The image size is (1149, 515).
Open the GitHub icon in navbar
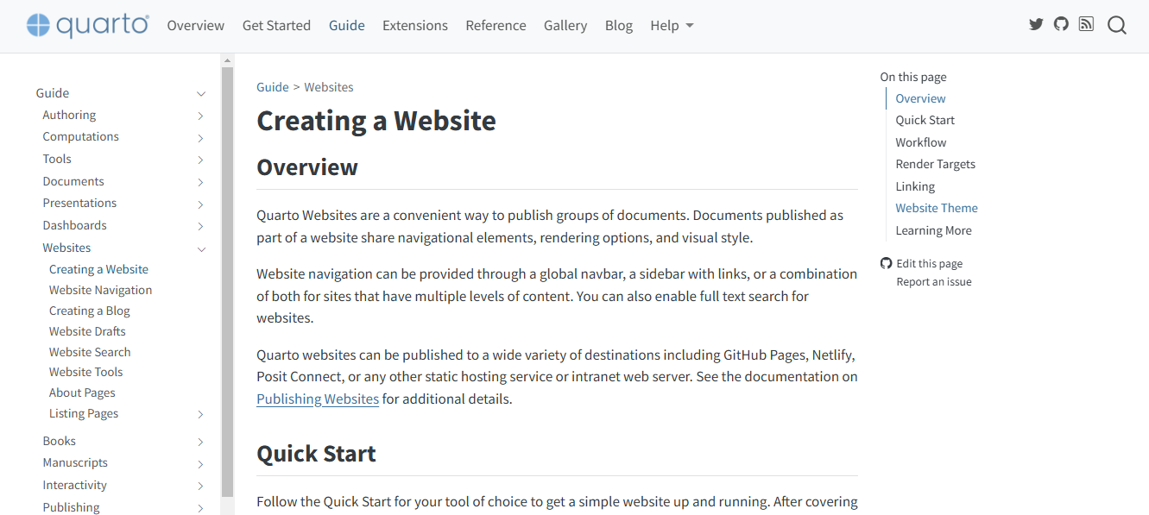point(1061,24)
